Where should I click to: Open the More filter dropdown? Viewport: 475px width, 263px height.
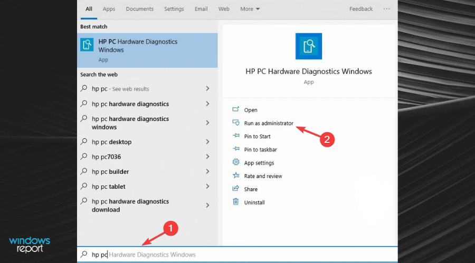pyautogui.click(x=250, y=9)
